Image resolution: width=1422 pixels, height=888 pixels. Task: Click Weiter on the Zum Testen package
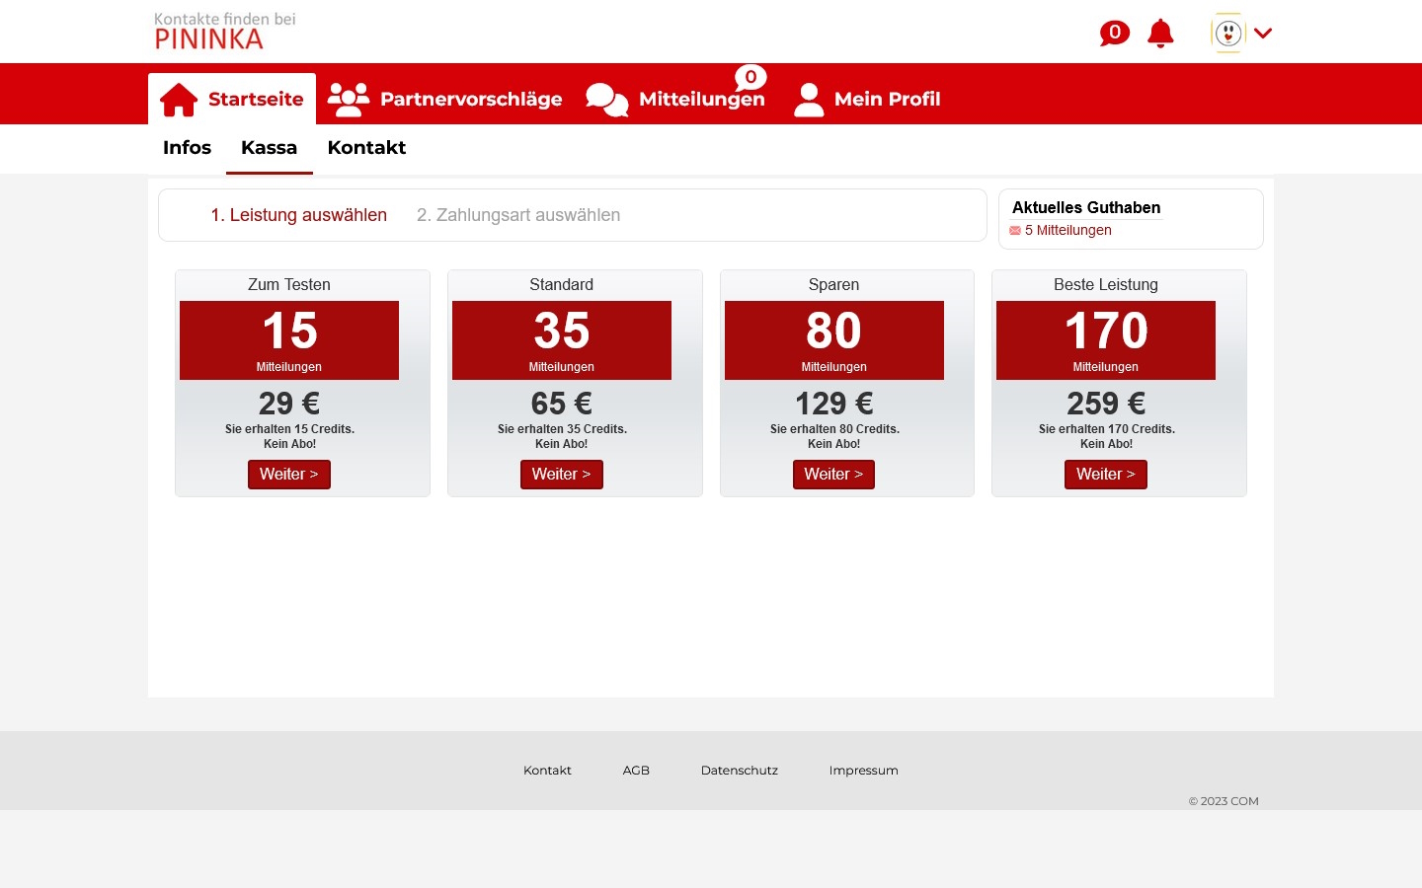(x=288, y=475)
